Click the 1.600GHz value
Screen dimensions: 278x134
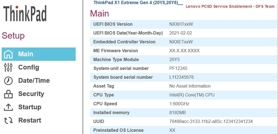click(x=179, y=104)
